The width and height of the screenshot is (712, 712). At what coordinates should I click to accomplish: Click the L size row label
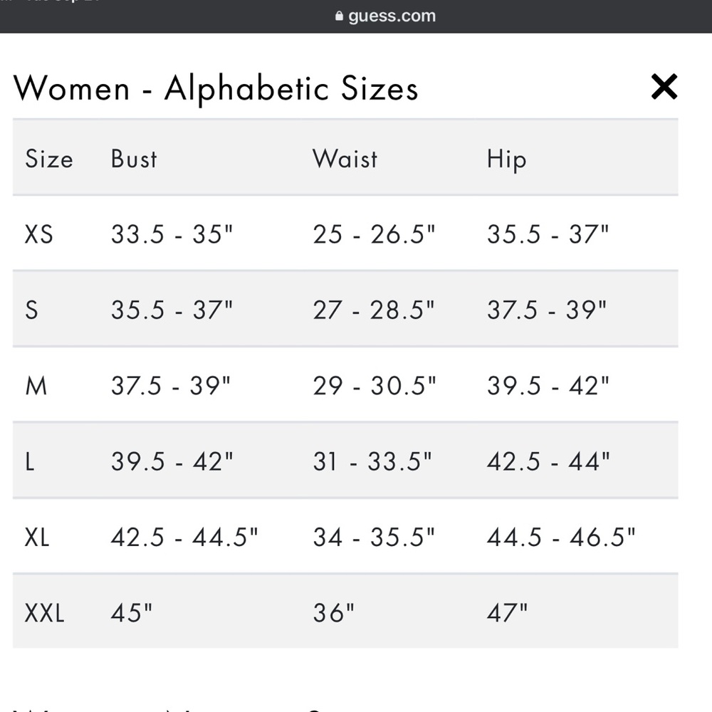(x=29, y=462)
